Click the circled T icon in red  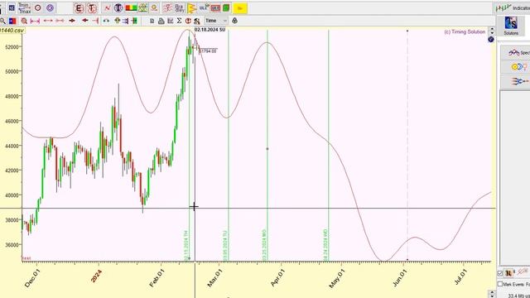coord(92,8)
